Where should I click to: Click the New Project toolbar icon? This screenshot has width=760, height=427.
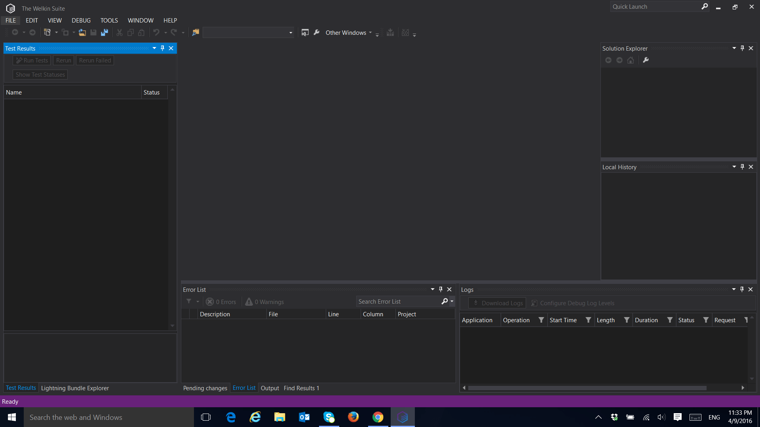click(47, 32)
